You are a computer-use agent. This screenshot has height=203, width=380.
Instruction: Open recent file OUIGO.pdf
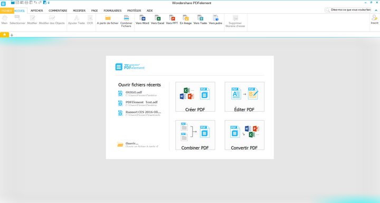pos(139,93)
